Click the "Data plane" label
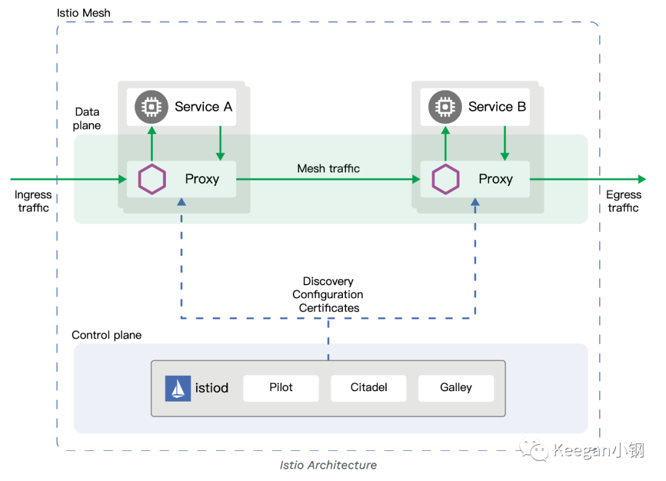The height and width of the screenshot is (481, 666). coord(87,119)
